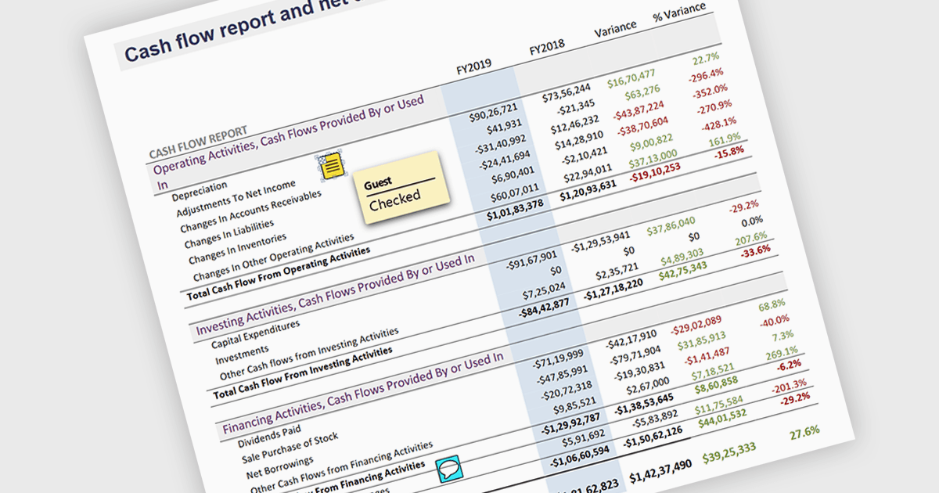Select the $73,56,244 cell in FY2018

coord(567,92)
